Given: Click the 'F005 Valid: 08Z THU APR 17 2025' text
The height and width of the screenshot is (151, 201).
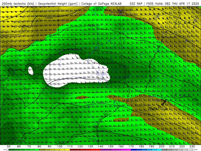Looking at the screenshot, I should click(x=173, y=4).
